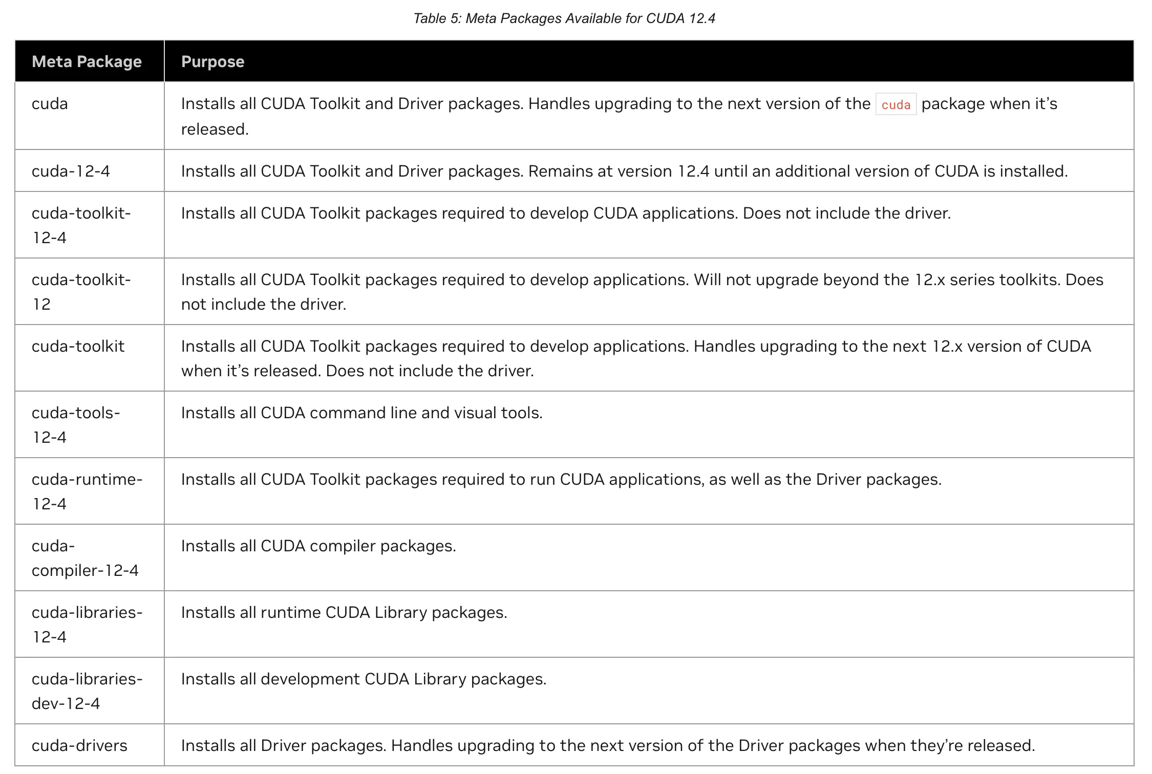Select the "cuda-drivers" package name cell
This screenshot has width=1152, height=774.
point(79,745)
